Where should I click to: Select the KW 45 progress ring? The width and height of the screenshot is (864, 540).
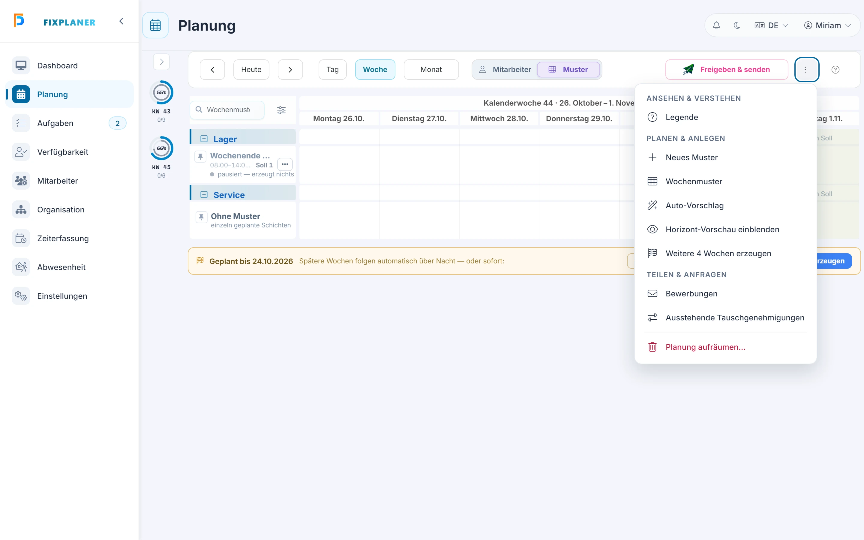(161, 148)
